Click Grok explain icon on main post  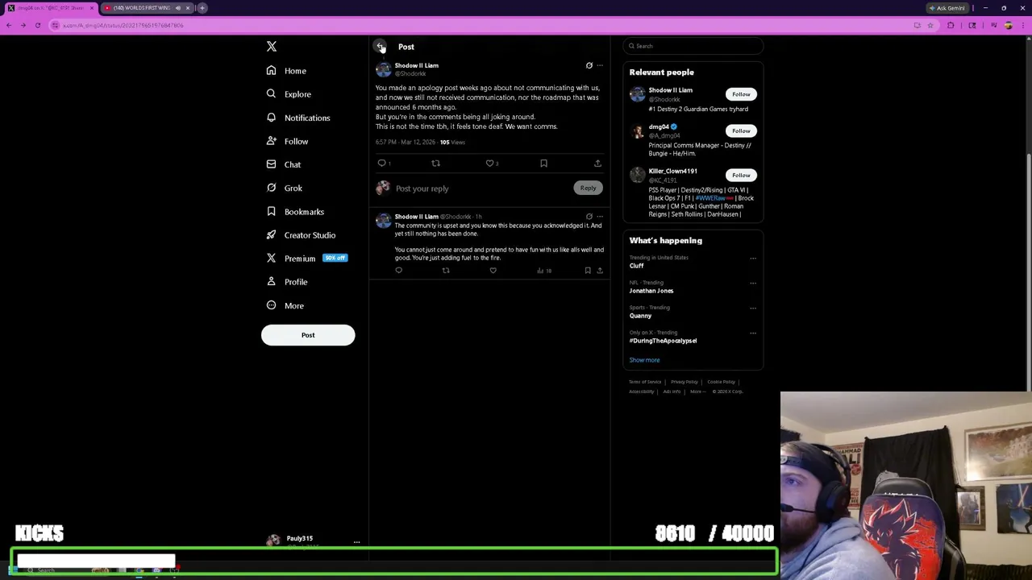589,65
